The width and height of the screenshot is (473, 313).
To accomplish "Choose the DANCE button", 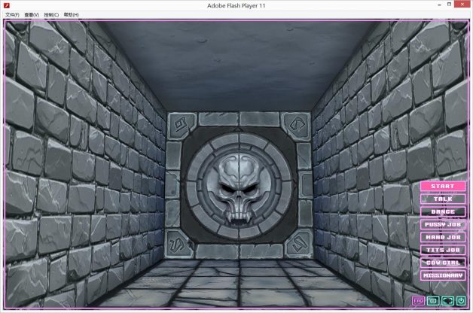I will pos(443,211).
